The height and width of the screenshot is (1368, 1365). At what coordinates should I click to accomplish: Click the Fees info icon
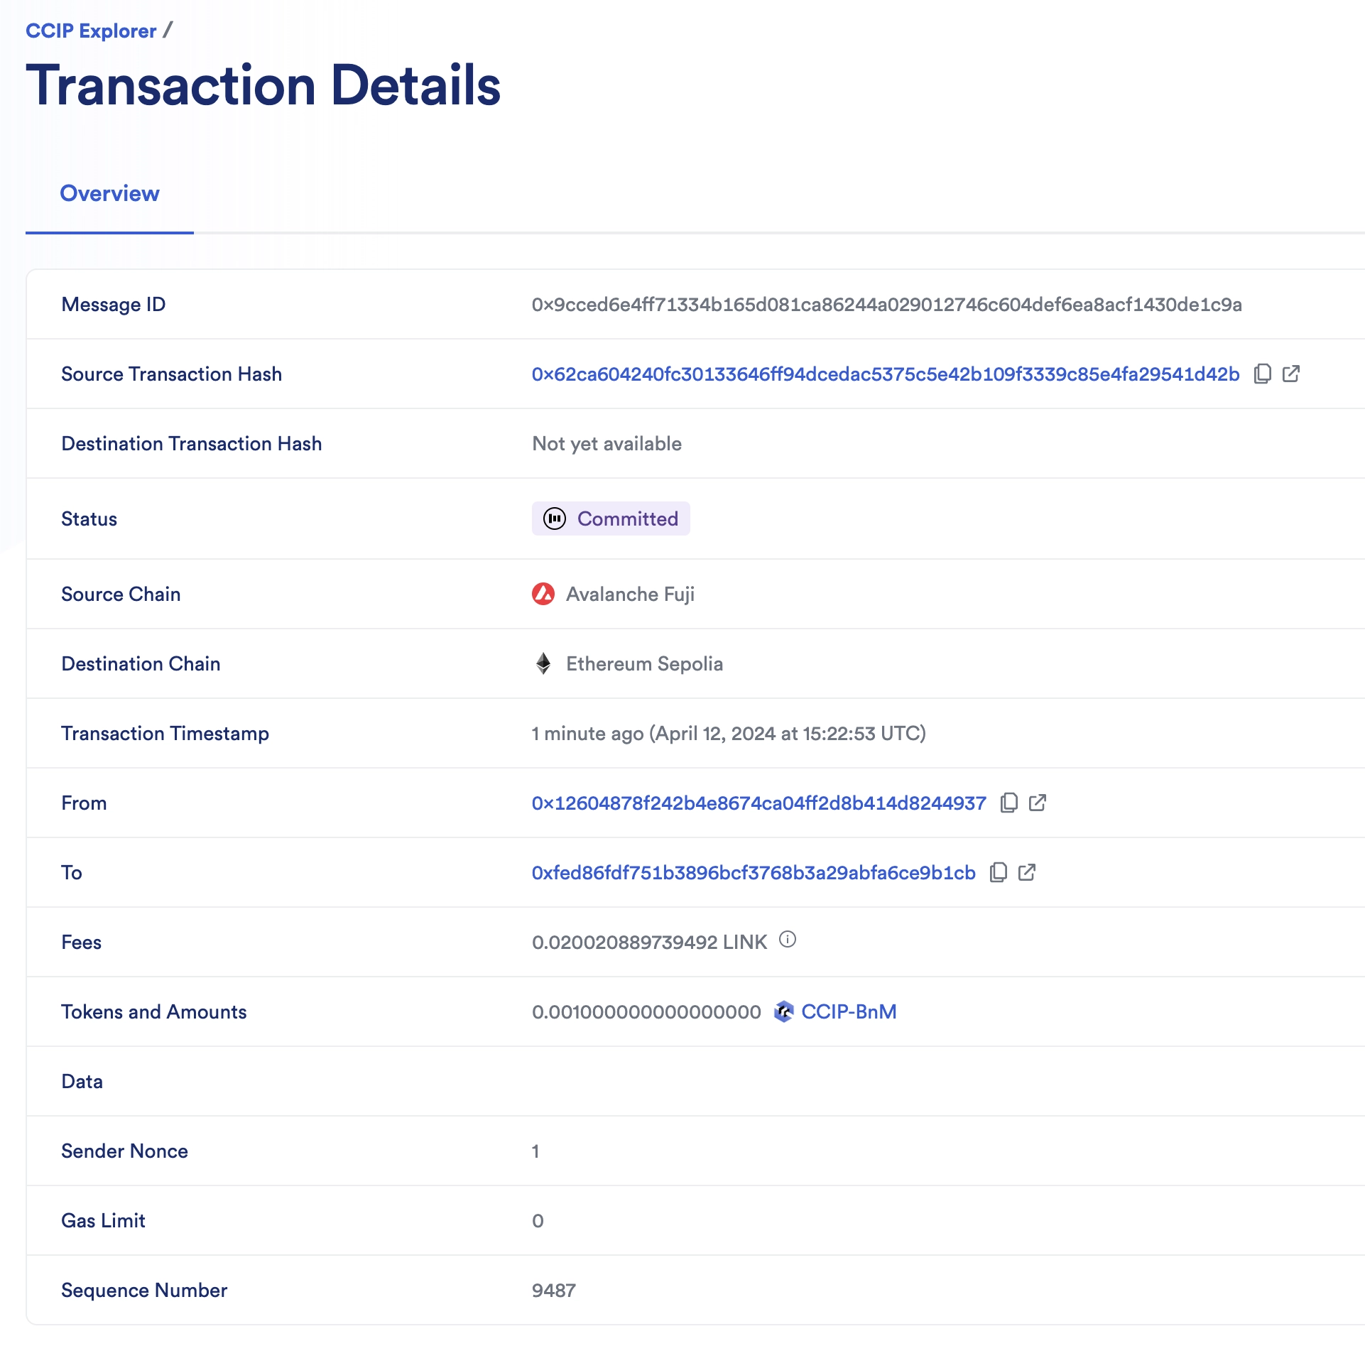(788, 940)
